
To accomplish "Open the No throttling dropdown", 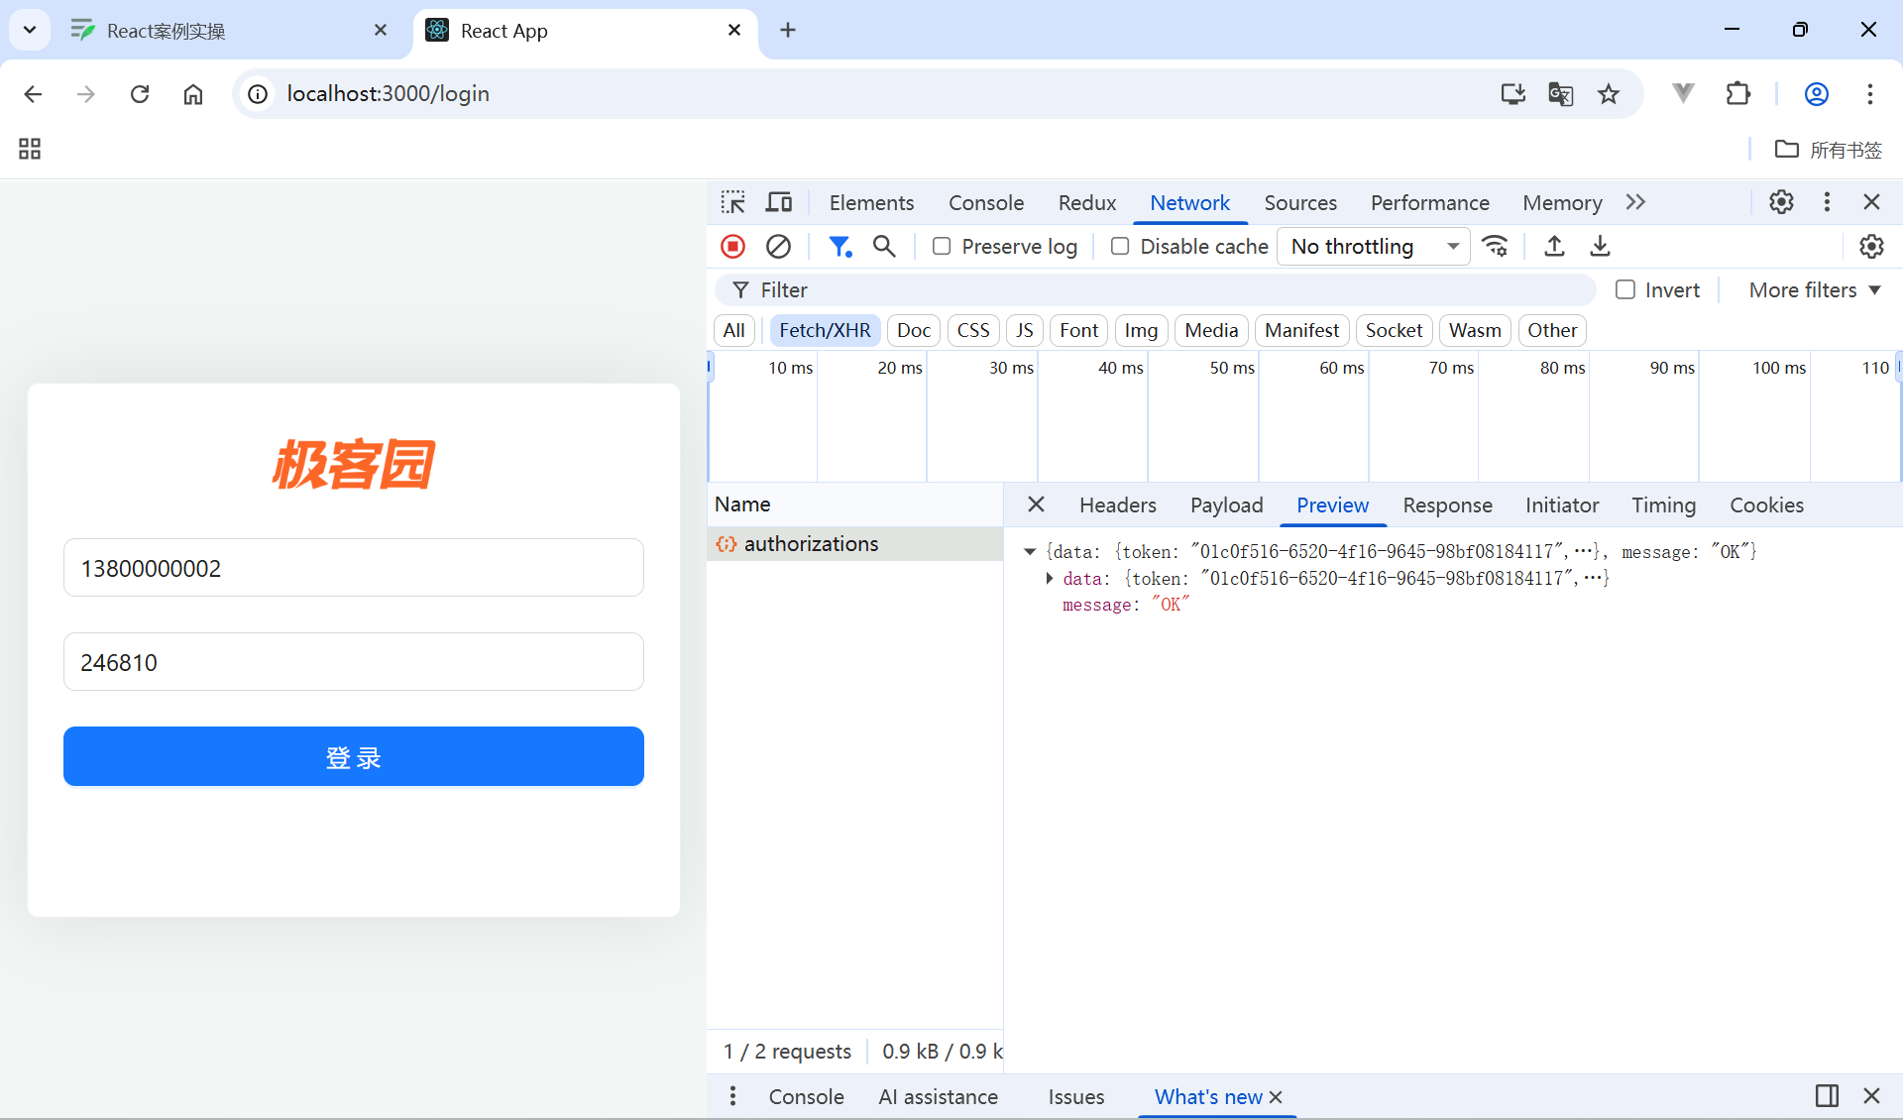I will 1374,246.
